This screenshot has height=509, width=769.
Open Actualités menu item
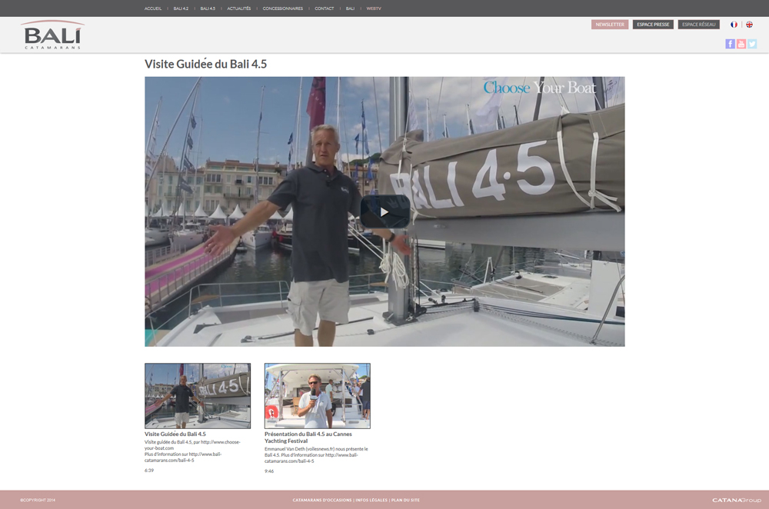(x=239, y=8)
